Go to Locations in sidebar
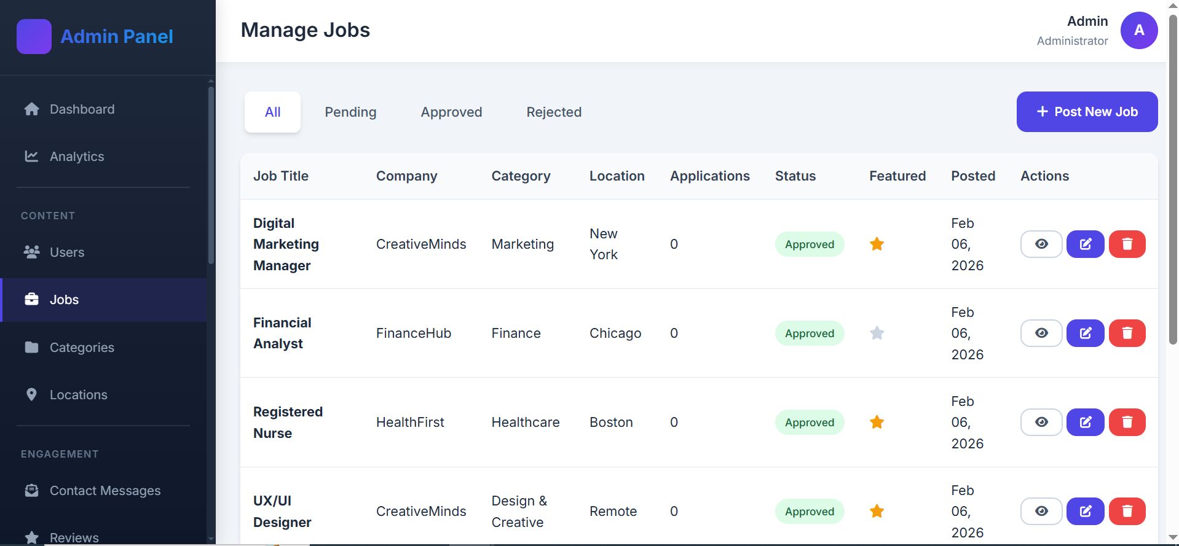The image size is (1179, 546). point(78,395)
